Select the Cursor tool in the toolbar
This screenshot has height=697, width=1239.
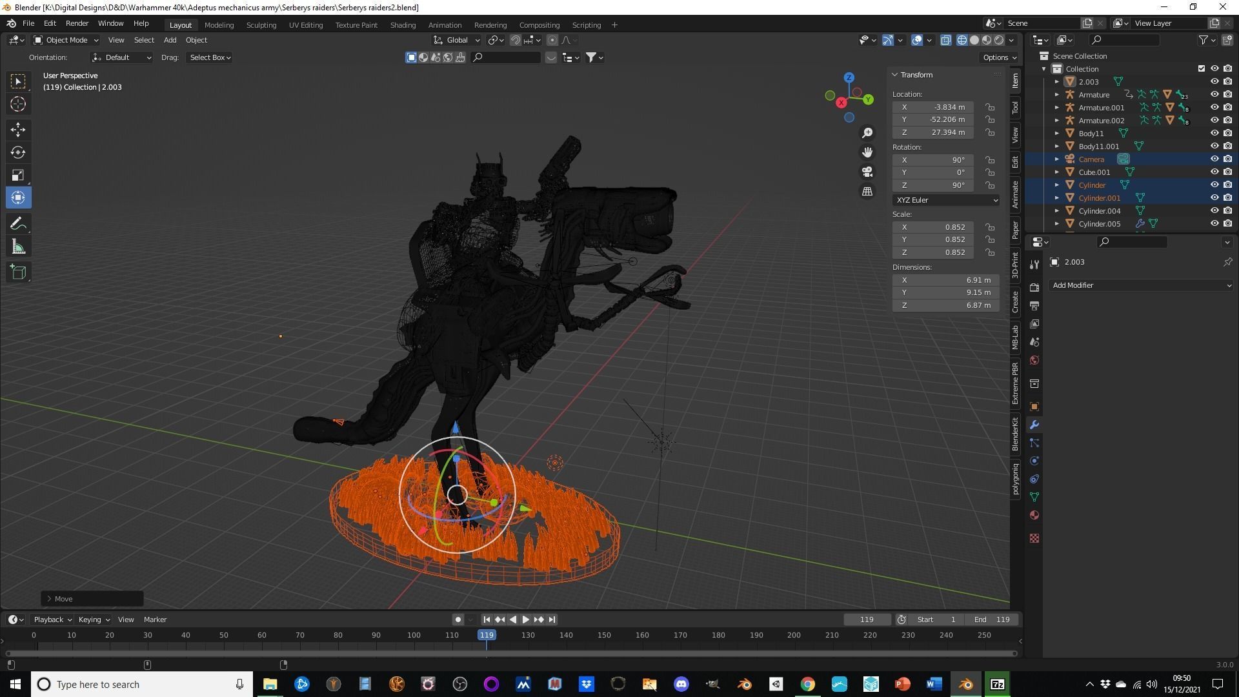pos(18,104)
